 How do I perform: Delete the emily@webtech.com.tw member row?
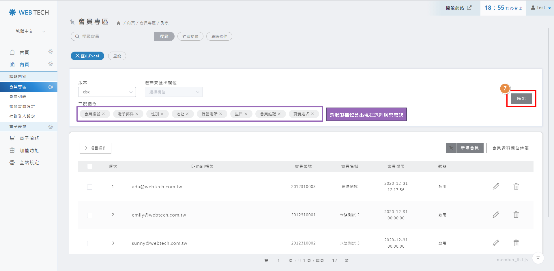pos(516,215)
